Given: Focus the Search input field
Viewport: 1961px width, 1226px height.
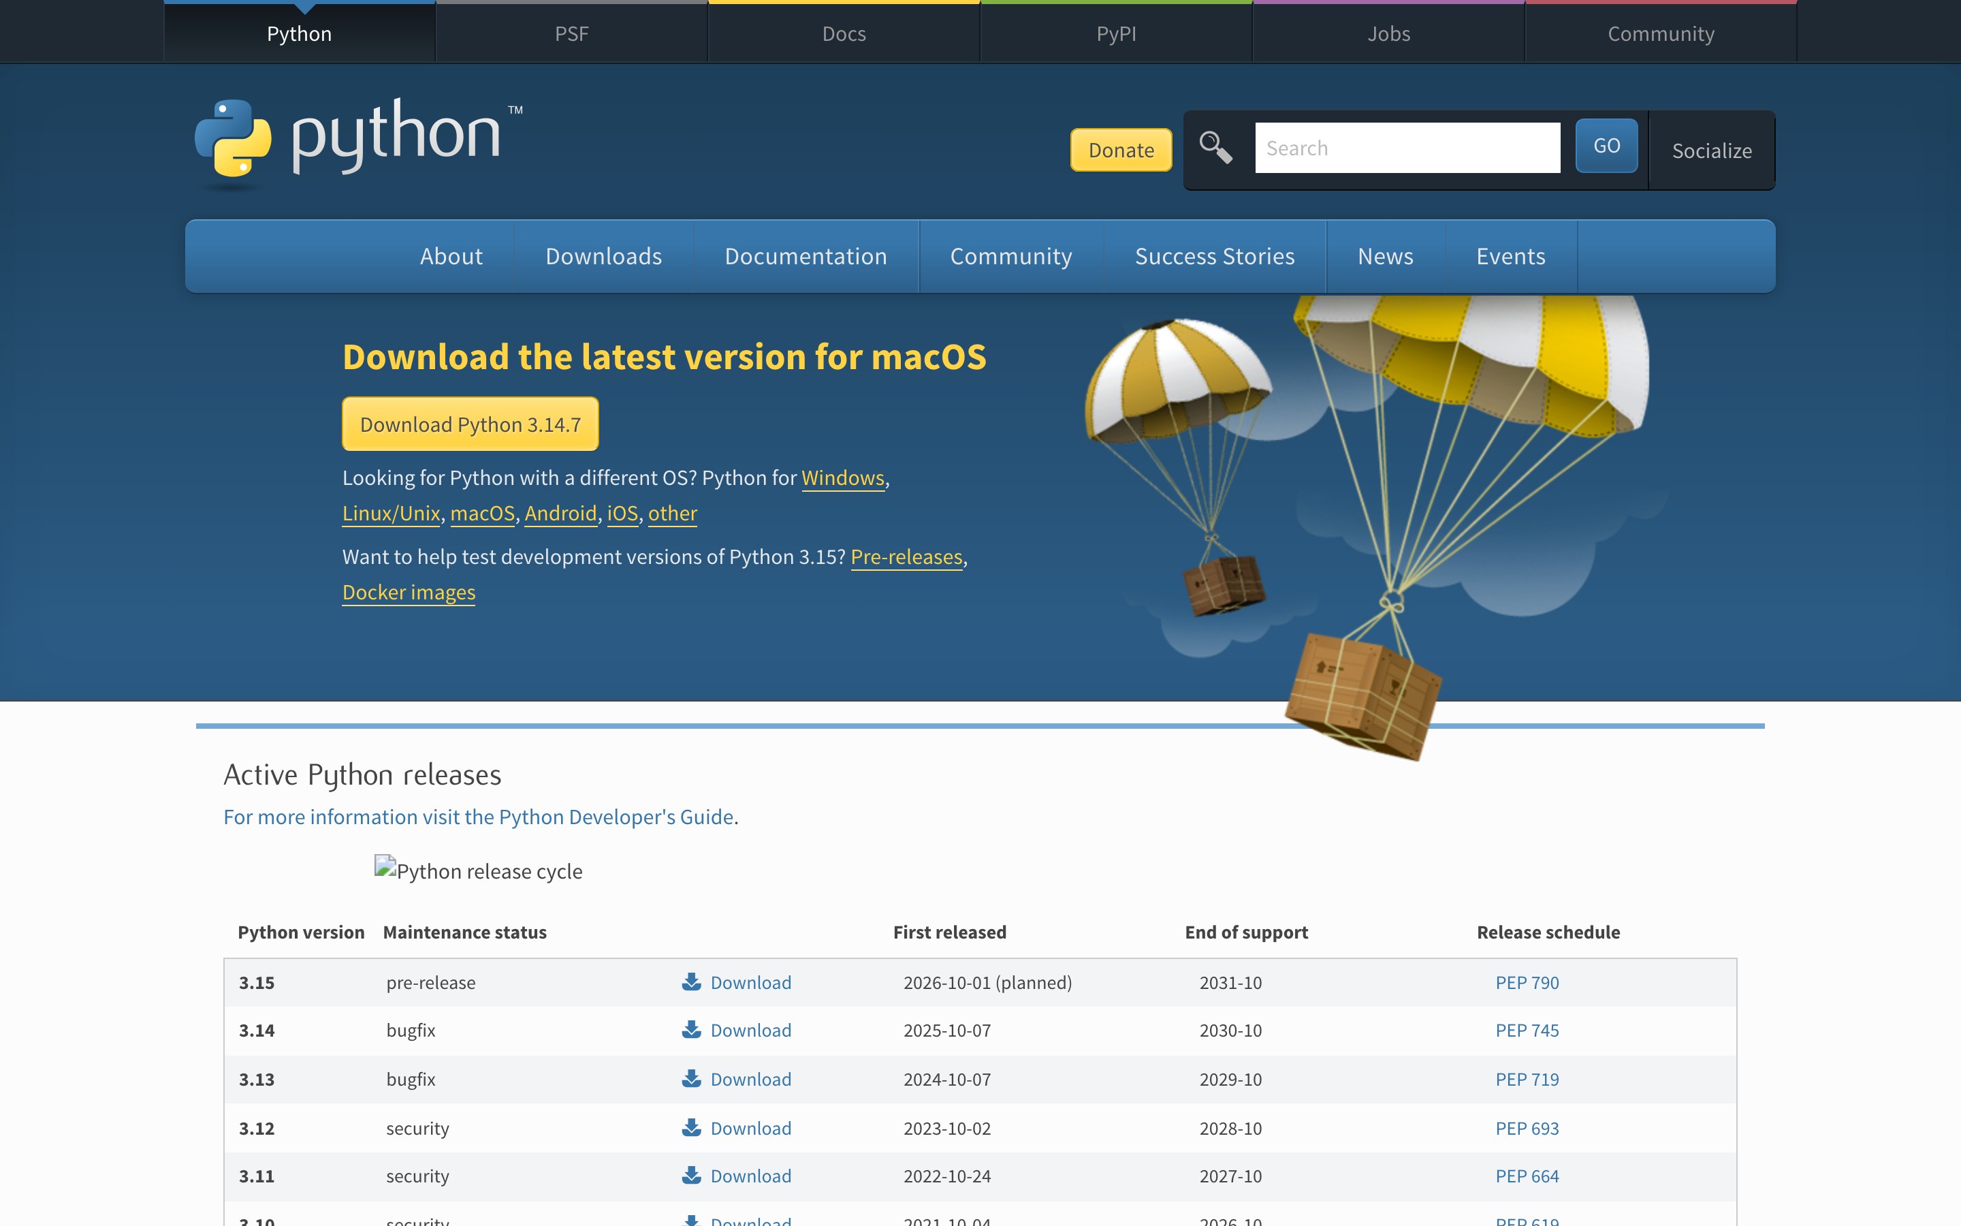Looking at the screenshot, I should pos(1407,148).
